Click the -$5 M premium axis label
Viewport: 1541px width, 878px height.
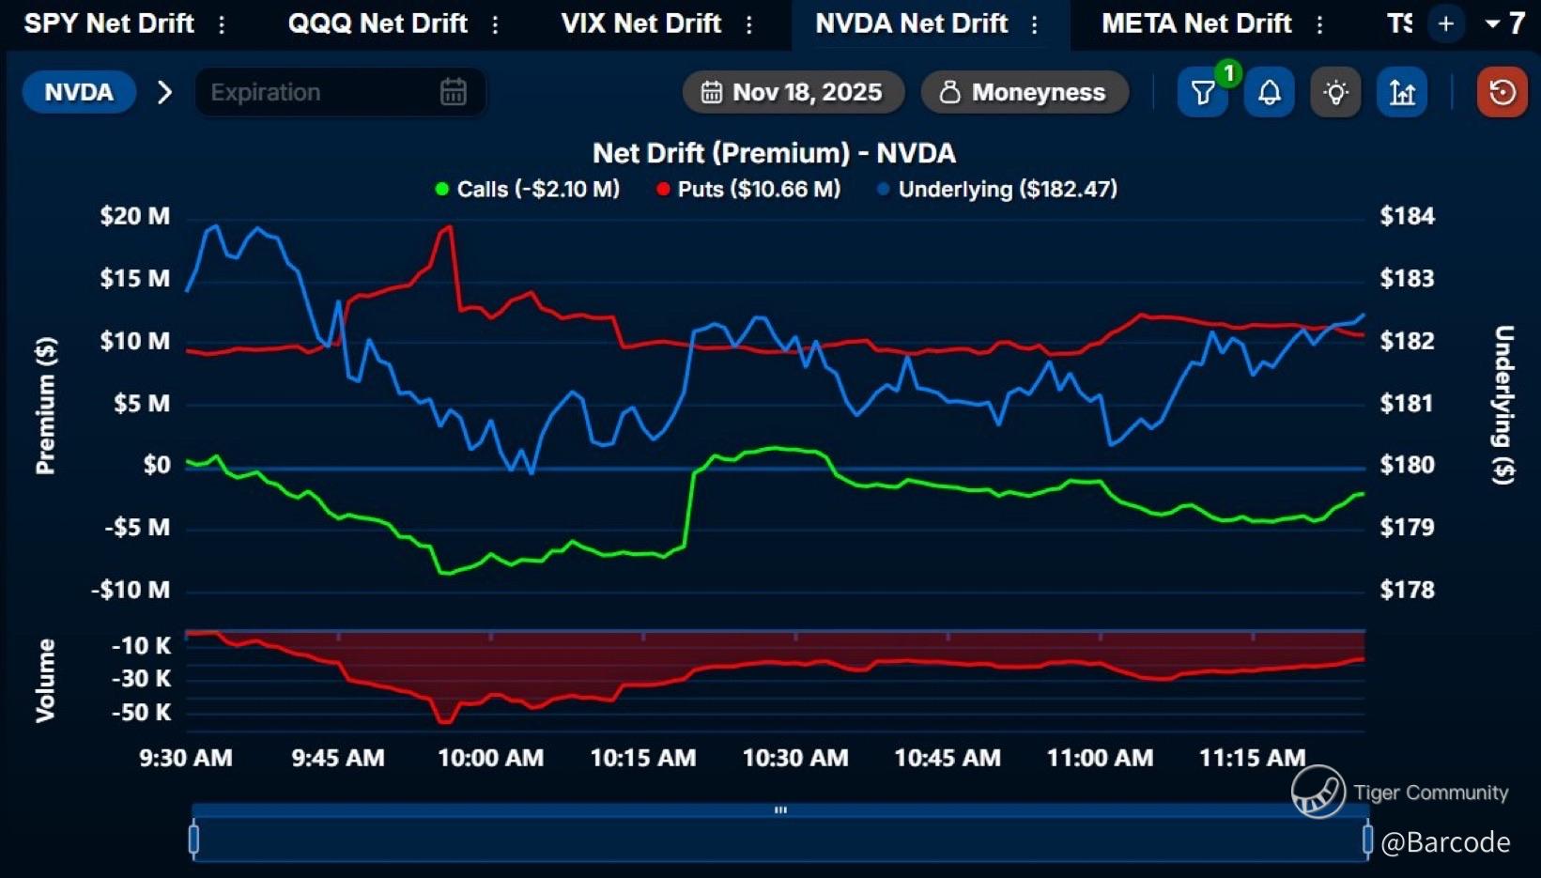point(137,528)
